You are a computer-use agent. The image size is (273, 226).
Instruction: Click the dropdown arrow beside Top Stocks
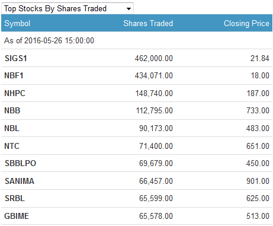[129, 9]
